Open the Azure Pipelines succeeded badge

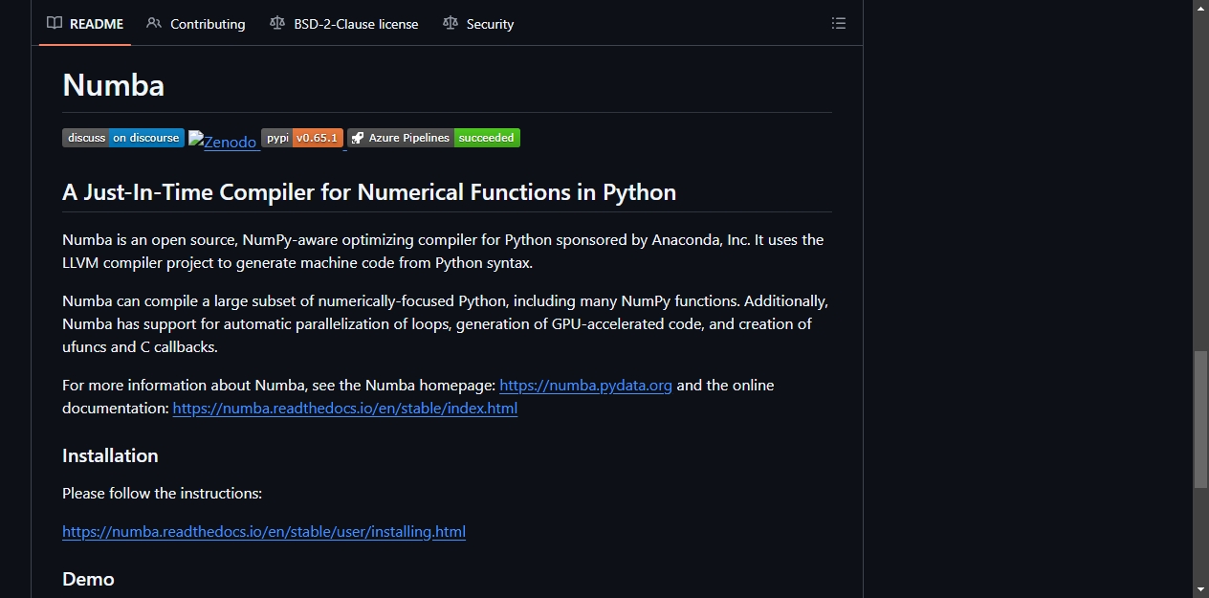[x=434, y=138]
